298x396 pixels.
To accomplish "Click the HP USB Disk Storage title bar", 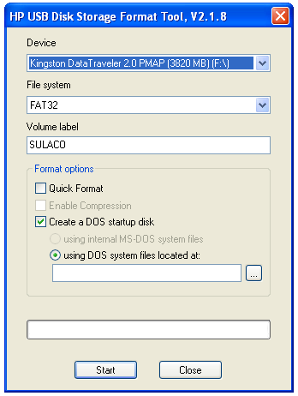I will pos(118,16).
